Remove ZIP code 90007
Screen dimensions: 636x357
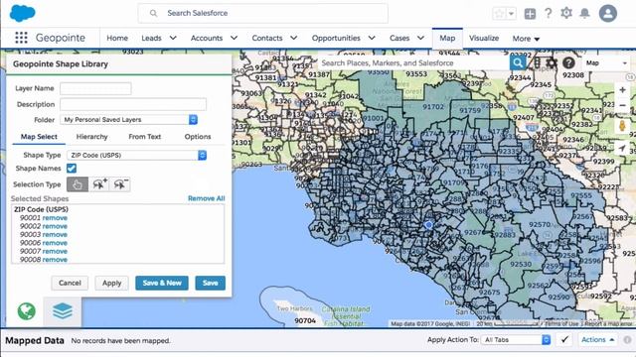55,251
